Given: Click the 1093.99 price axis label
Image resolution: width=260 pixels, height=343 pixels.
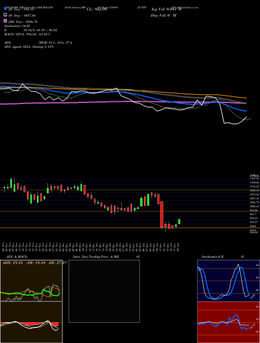Looking at the screenshot, I should (x=255, y=191).
